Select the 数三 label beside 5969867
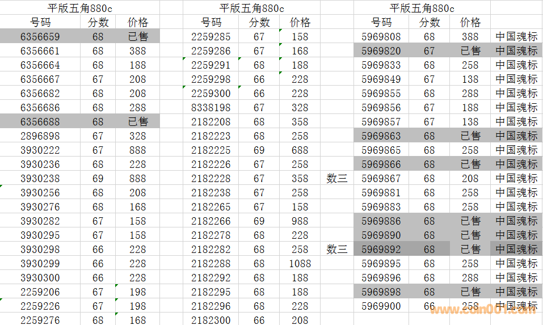 point(337,178)
